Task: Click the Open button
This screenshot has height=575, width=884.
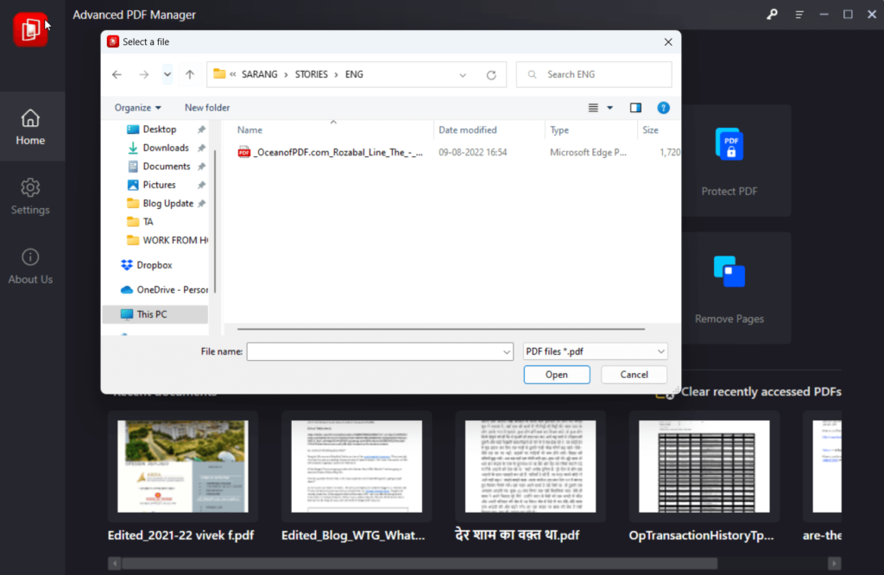Action: click(x=557, y=375)
